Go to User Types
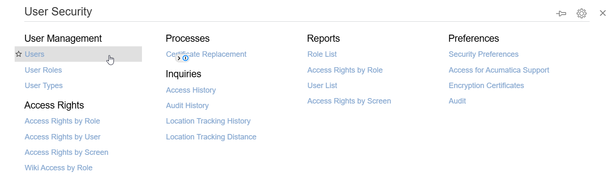 pyautogui.click(x=44, y=86)
